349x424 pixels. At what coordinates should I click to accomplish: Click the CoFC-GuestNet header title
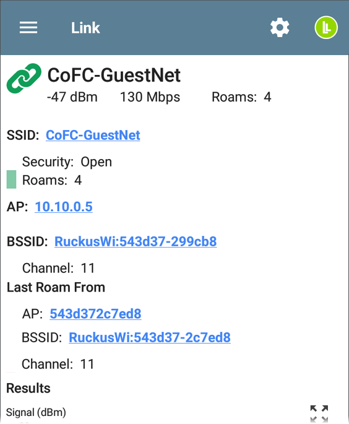[x=114, y=75]
